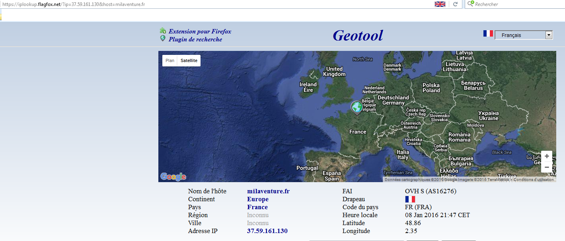Screen dimensions: 565x241
Task: Click the local time 08 Jan 2016 value
Action: coord(437,215)
